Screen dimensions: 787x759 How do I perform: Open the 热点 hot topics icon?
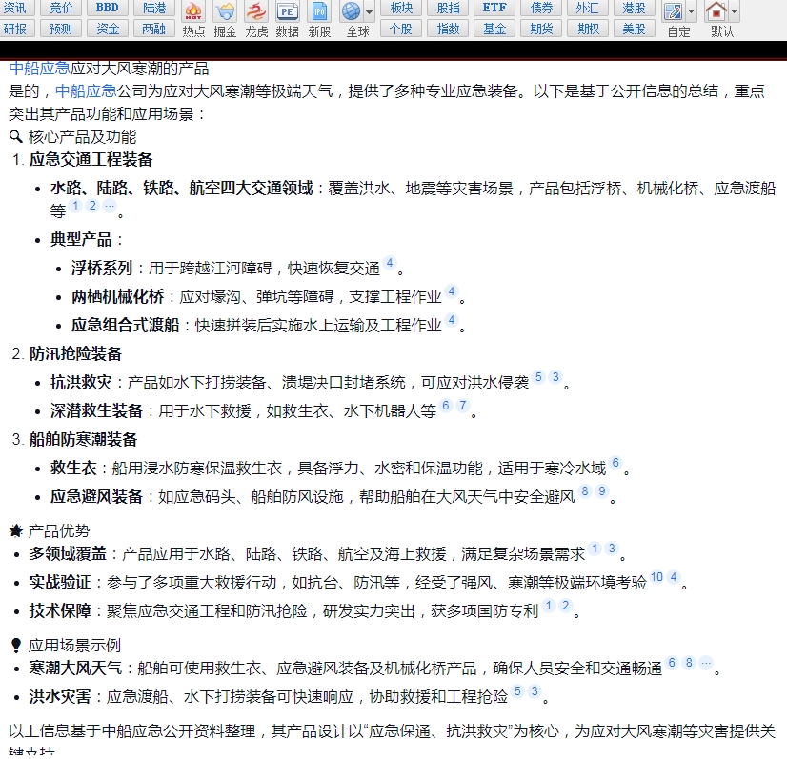coord(193,19)
